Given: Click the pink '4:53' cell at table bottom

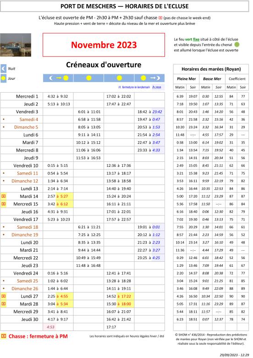Looking at the screenshot, I should (50, 327).
